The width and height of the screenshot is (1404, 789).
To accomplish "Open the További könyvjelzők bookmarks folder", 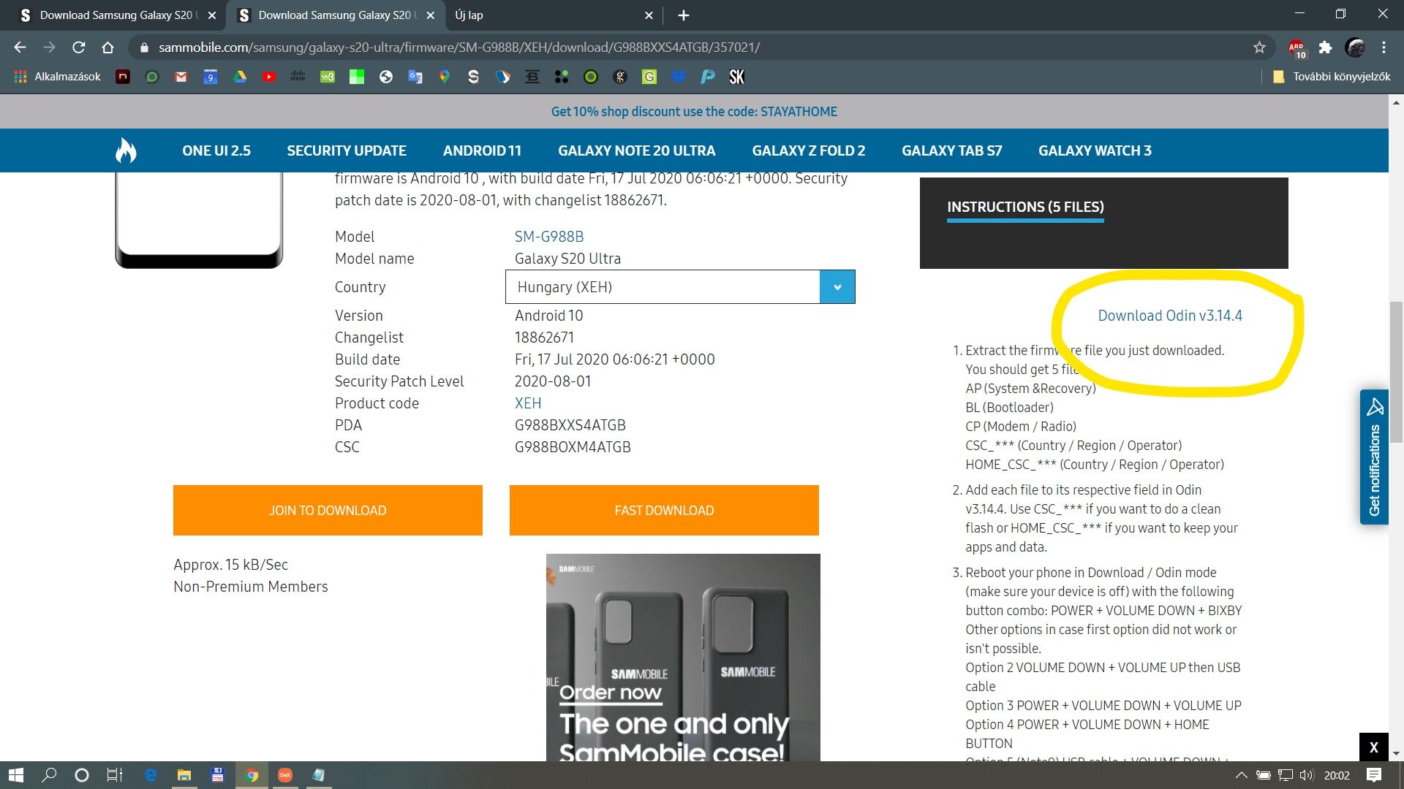I will point(1332,77).
